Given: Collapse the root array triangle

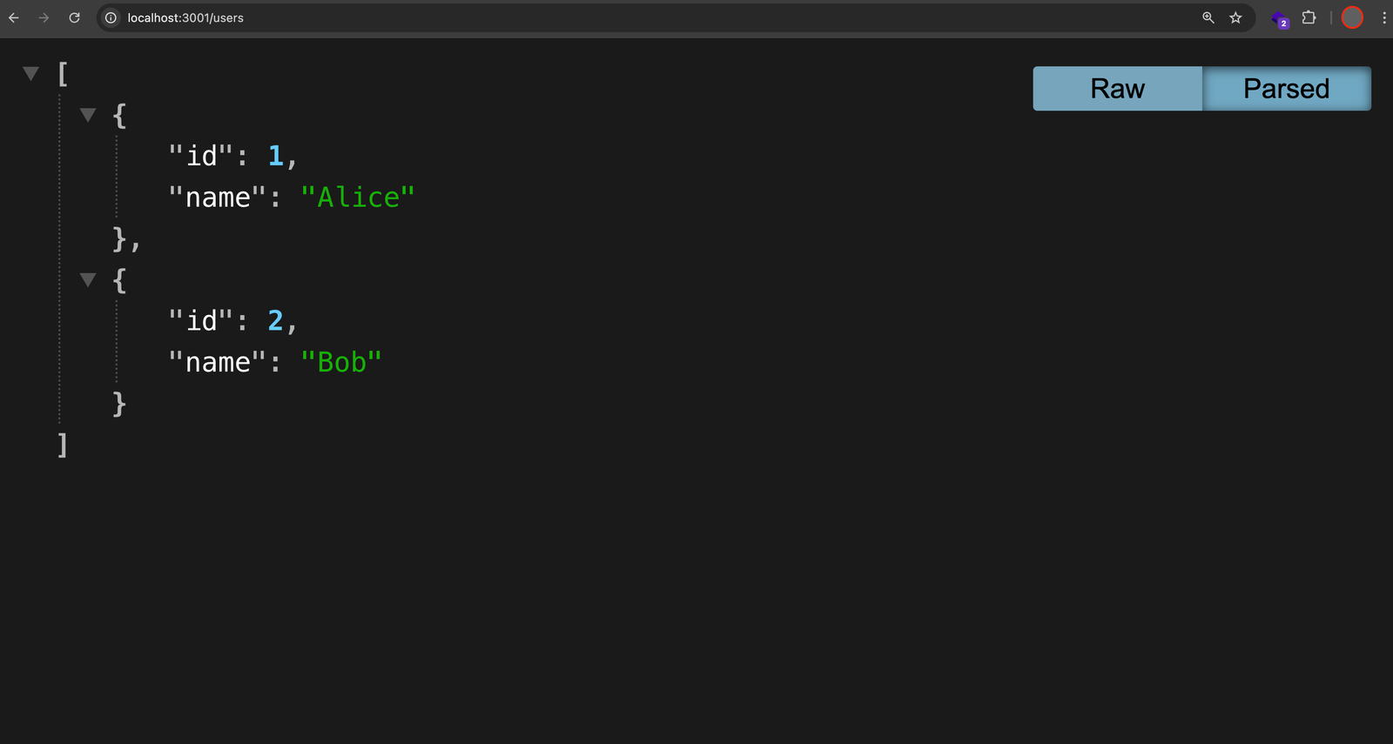Looking at the screenshot, I should coord(31,74).
